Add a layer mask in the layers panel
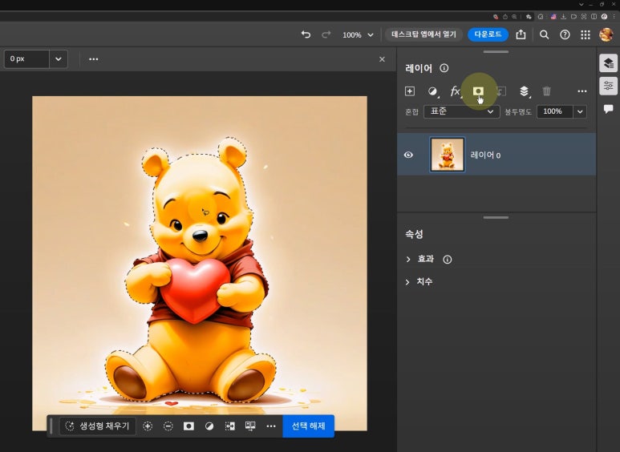The image size is (620, 452). point(479,91)
